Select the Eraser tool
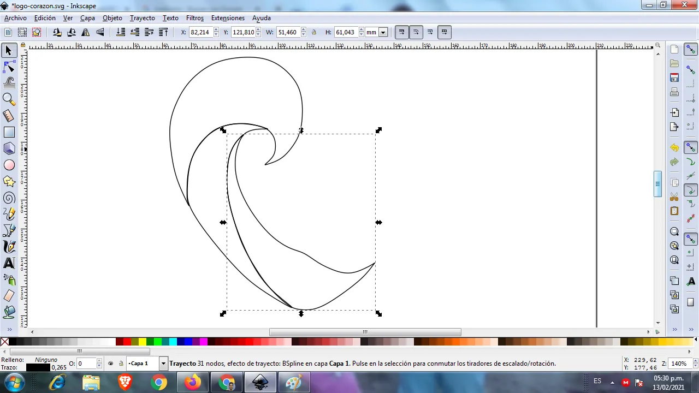This screenshot has width=699, height=393. pyautogui.click(x=9, y=296)
